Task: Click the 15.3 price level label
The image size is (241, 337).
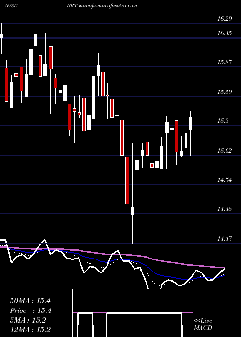Action: coord(223,121)
